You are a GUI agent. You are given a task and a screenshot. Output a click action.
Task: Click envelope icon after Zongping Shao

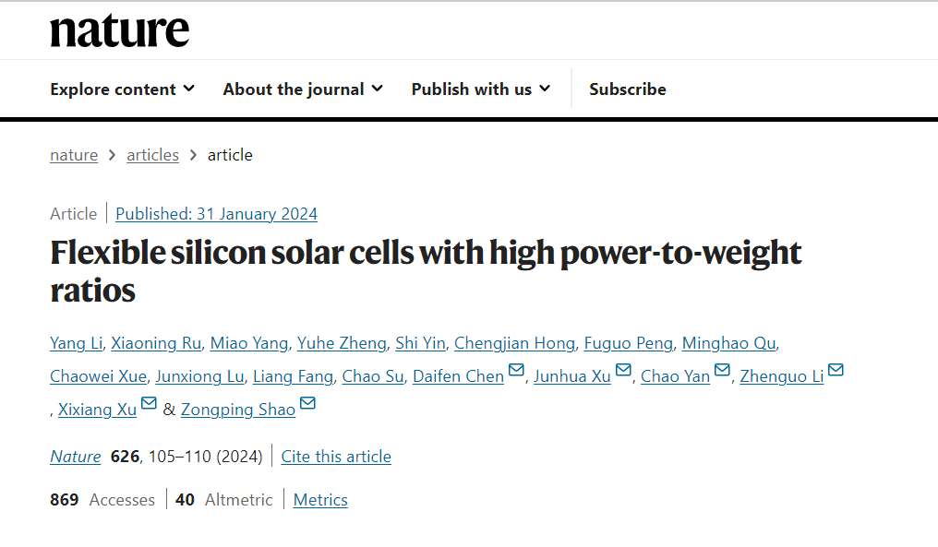pyautogui.click(x=308, y=405)
